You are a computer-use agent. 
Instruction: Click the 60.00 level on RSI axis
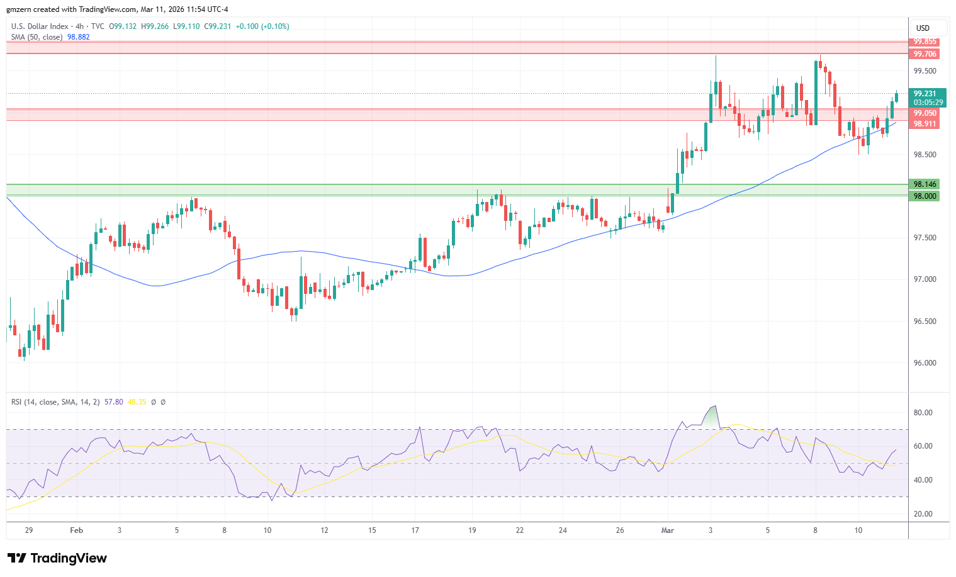tap(923, 446)
